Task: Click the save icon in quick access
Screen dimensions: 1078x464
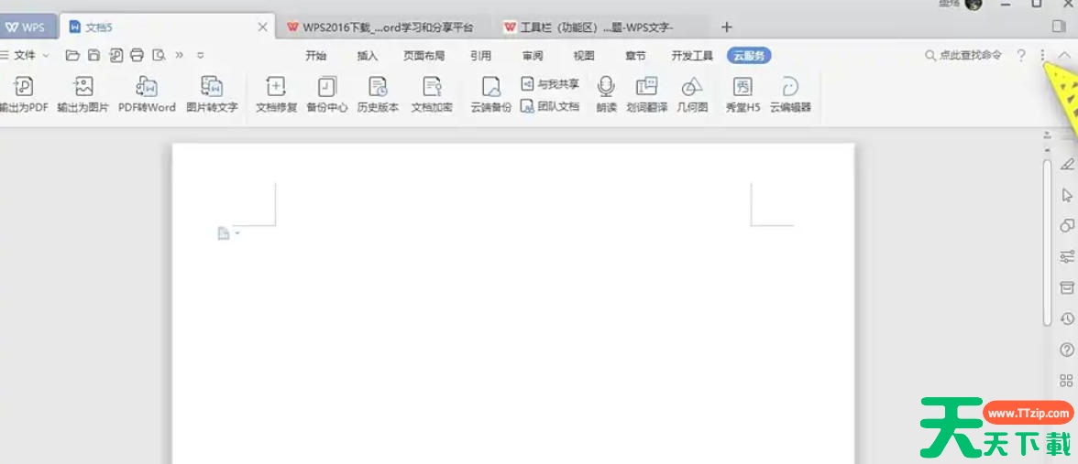Action: pos(94,56)
